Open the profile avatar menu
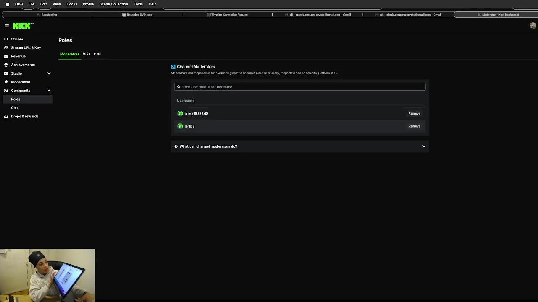 (x=533, y=26)
